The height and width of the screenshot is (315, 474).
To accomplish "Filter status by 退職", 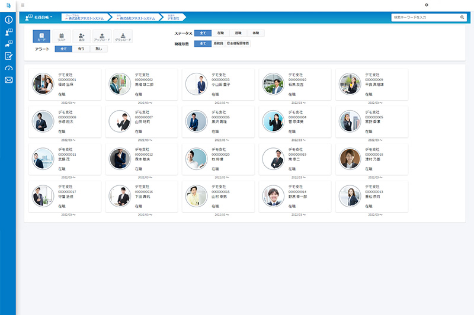I will (238, 33).
